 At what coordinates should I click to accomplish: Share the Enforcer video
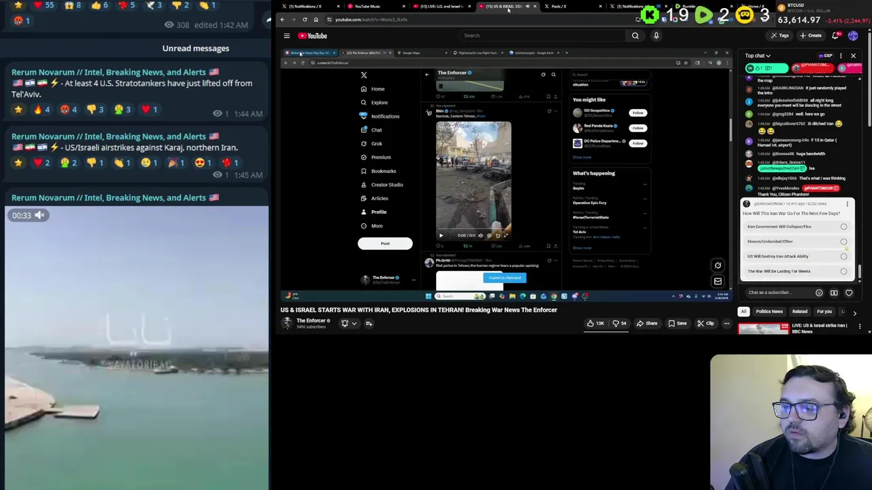click(647, 323)
